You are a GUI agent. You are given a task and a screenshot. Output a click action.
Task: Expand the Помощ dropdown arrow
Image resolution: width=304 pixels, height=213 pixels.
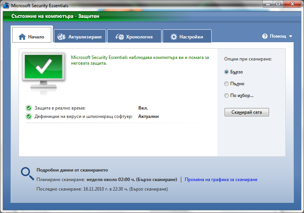[x=291, y=37]
